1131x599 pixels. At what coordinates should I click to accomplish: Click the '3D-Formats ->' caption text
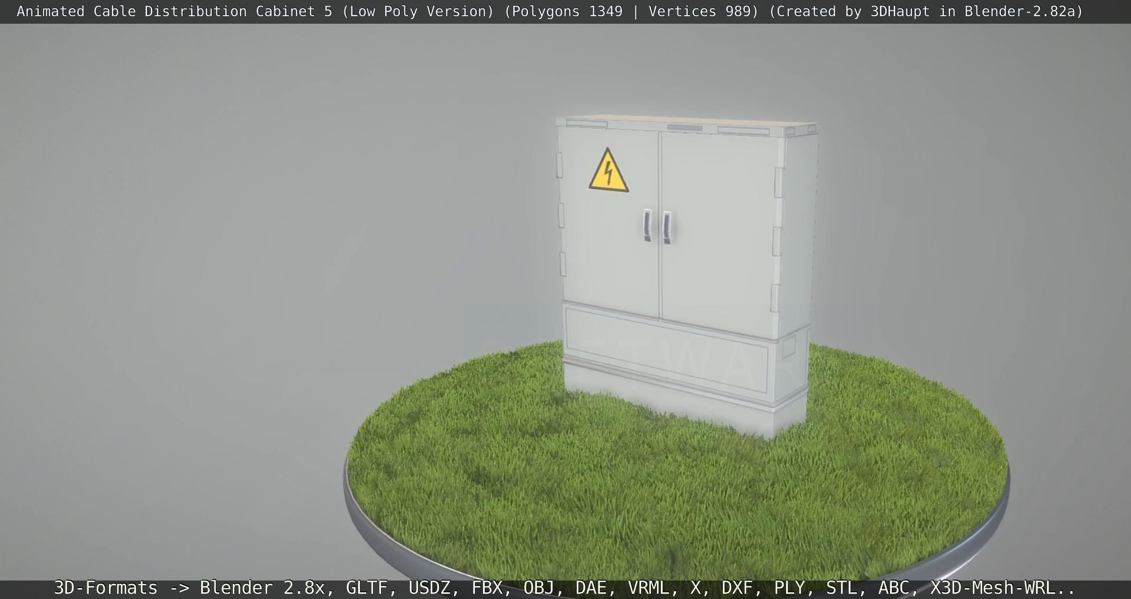pyautogui.click(x=122, y=588)
